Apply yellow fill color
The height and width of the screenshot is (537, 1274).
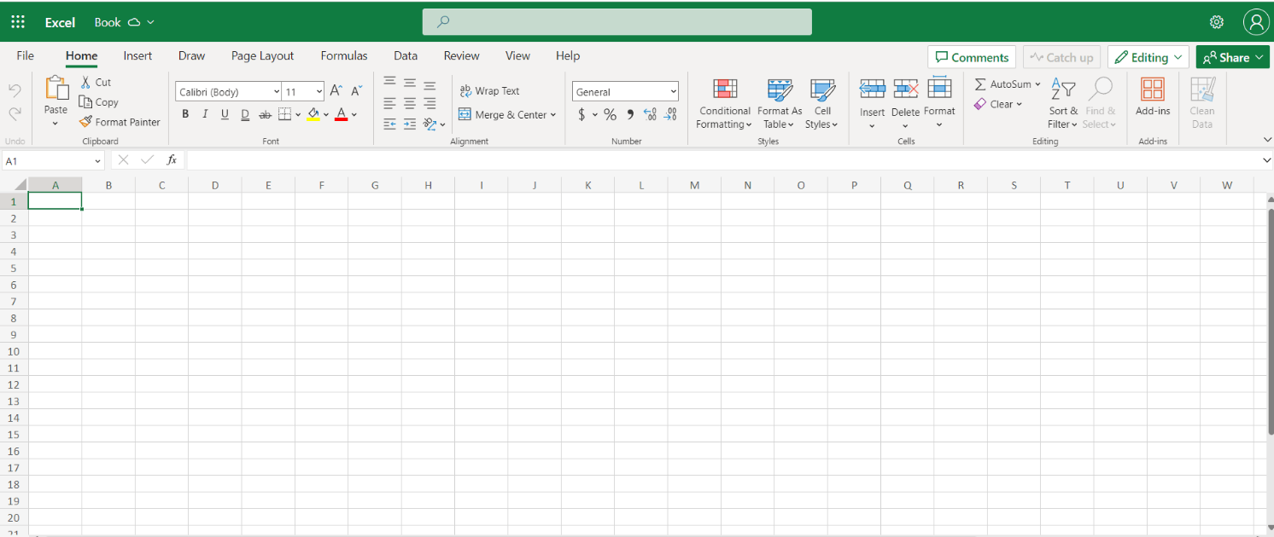[313, 114]
